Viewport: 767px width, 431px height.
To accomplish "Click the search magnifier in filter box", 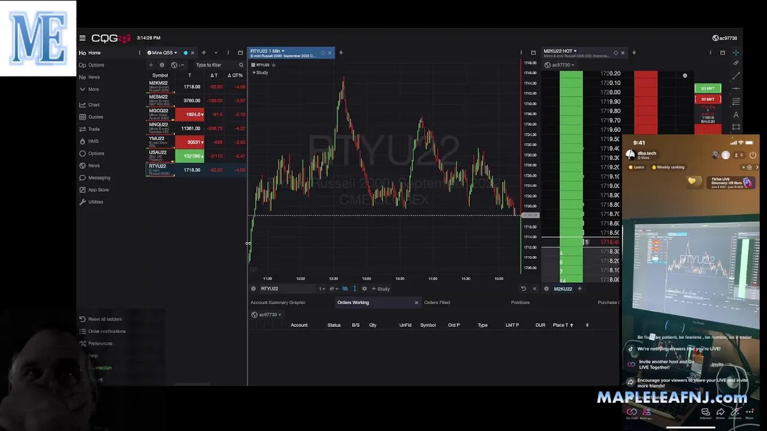I will tap(241, 65).
